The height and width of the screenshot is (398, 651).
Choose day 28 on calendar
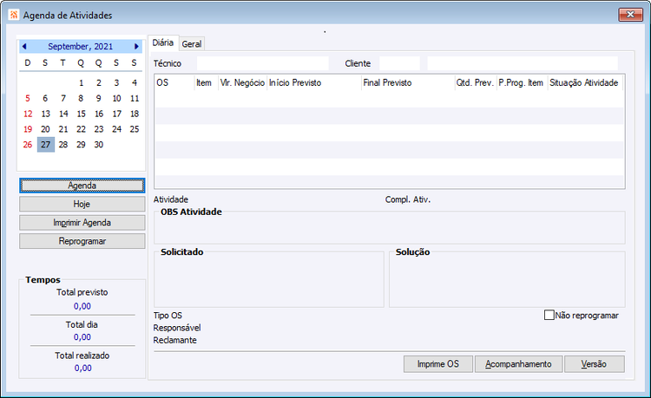point(63,145)
